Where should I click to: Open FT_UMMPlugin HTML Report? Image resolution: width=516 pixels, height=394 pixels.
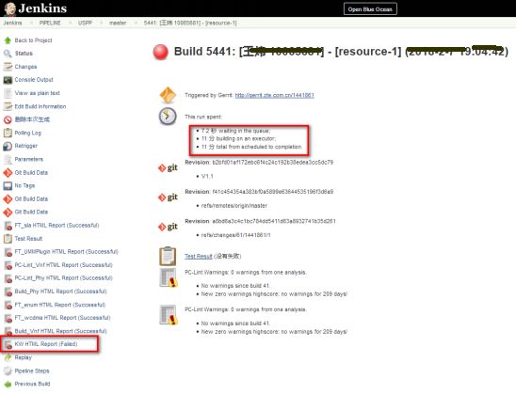point(66,252)
